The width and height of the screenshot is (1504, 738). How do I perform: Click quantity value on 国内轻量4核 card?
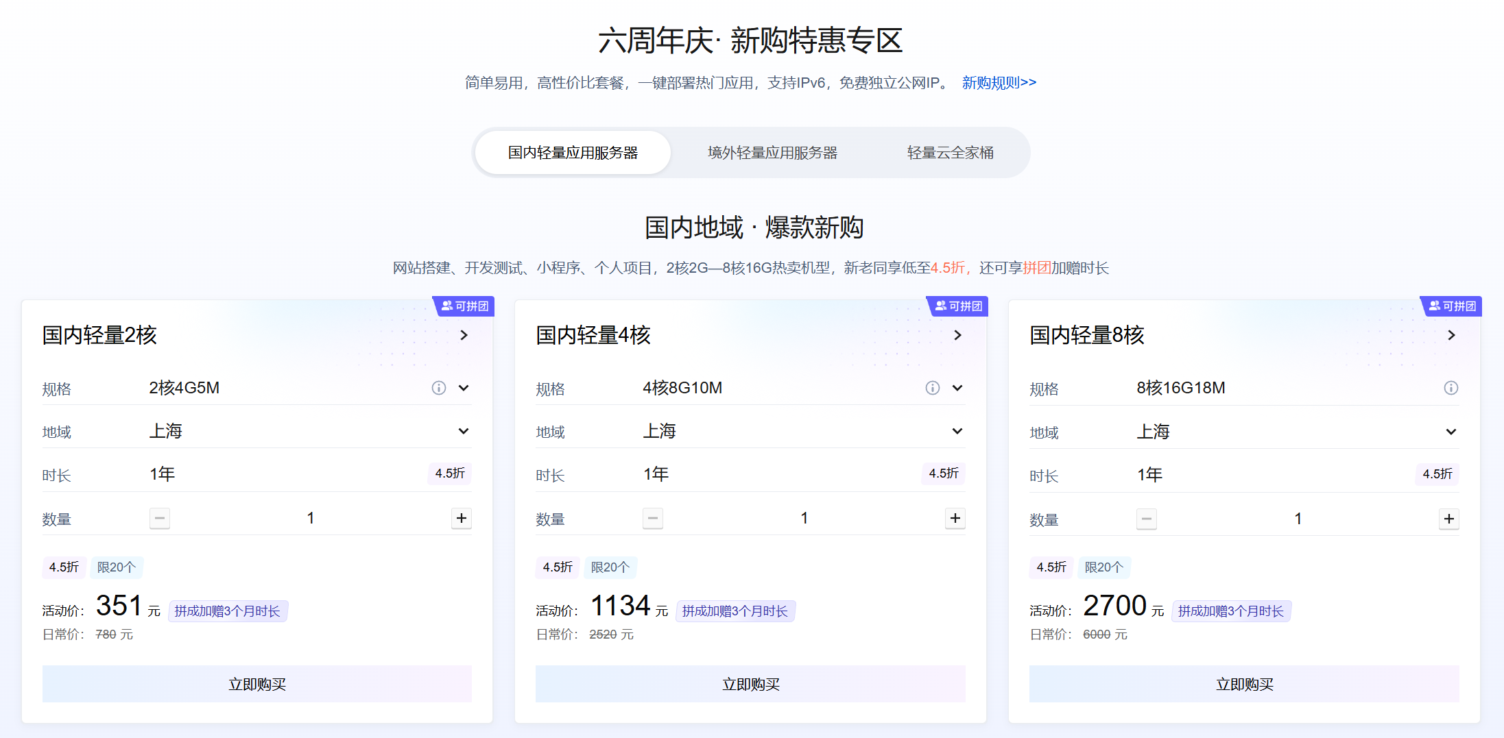pos(804,518)
